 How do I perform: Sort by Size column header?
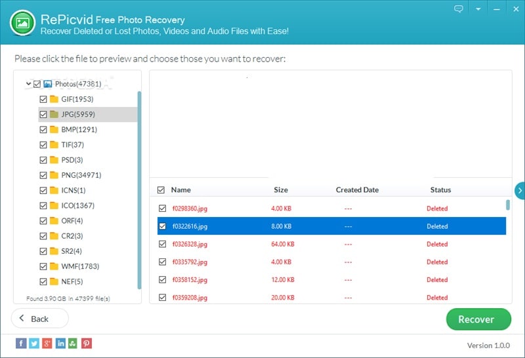(x=281, y=190)
